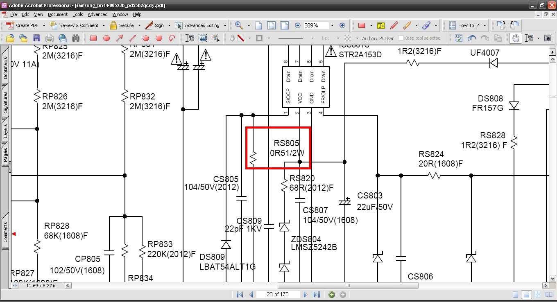Select the Hand tool
The height and width of the screenshot is (302, 557).
(515, 38)
